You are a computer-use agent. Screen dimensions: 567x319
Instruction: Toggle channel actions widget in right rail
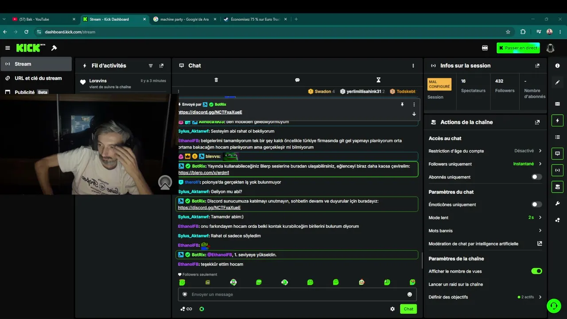coord(557,187)
